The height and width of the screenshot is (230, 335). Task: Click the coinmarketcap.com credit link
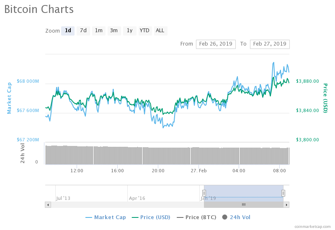tap(312, 227)
